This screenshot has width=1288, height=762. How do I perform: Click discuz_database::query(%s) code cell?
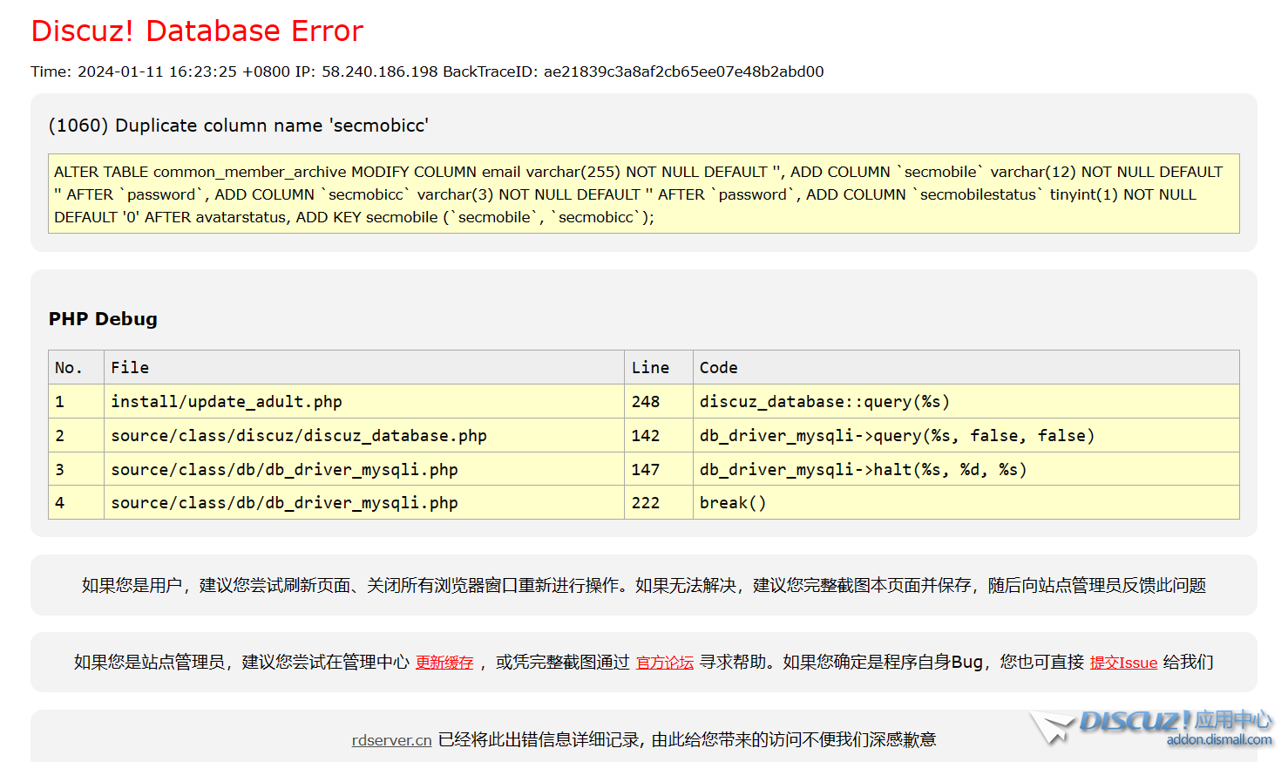click(966, 402)
